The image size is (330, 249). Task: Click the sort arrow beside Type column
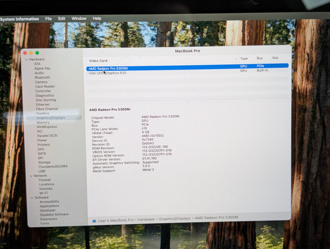pyautogui.click(x=236, y=59)
